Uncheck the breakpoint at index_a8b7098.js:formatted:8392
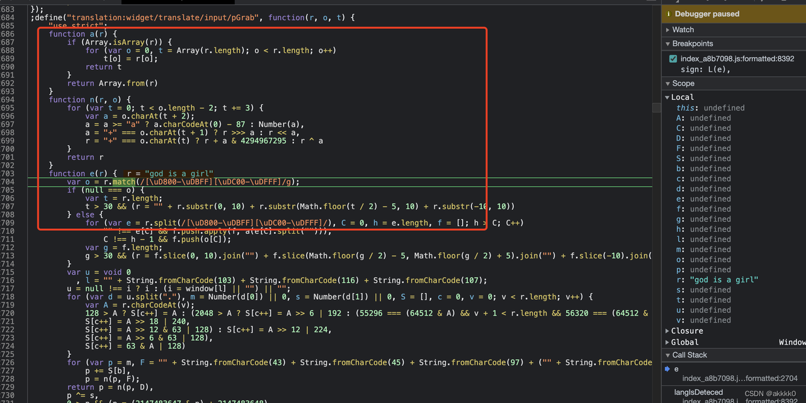This screenshot has height=403, width=806. 673,58
